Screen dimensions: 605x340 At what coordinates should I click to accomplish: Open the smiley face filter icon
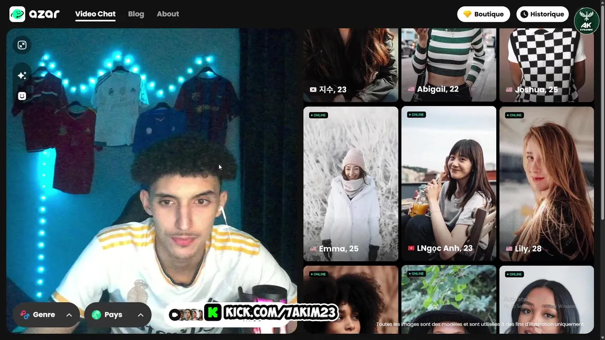pyautogui.click(x=22, y=96)
